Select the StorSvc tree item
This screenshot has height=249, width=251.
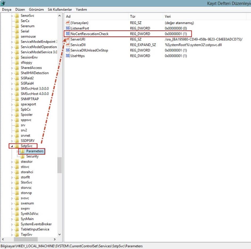click(x=26, y=182)
